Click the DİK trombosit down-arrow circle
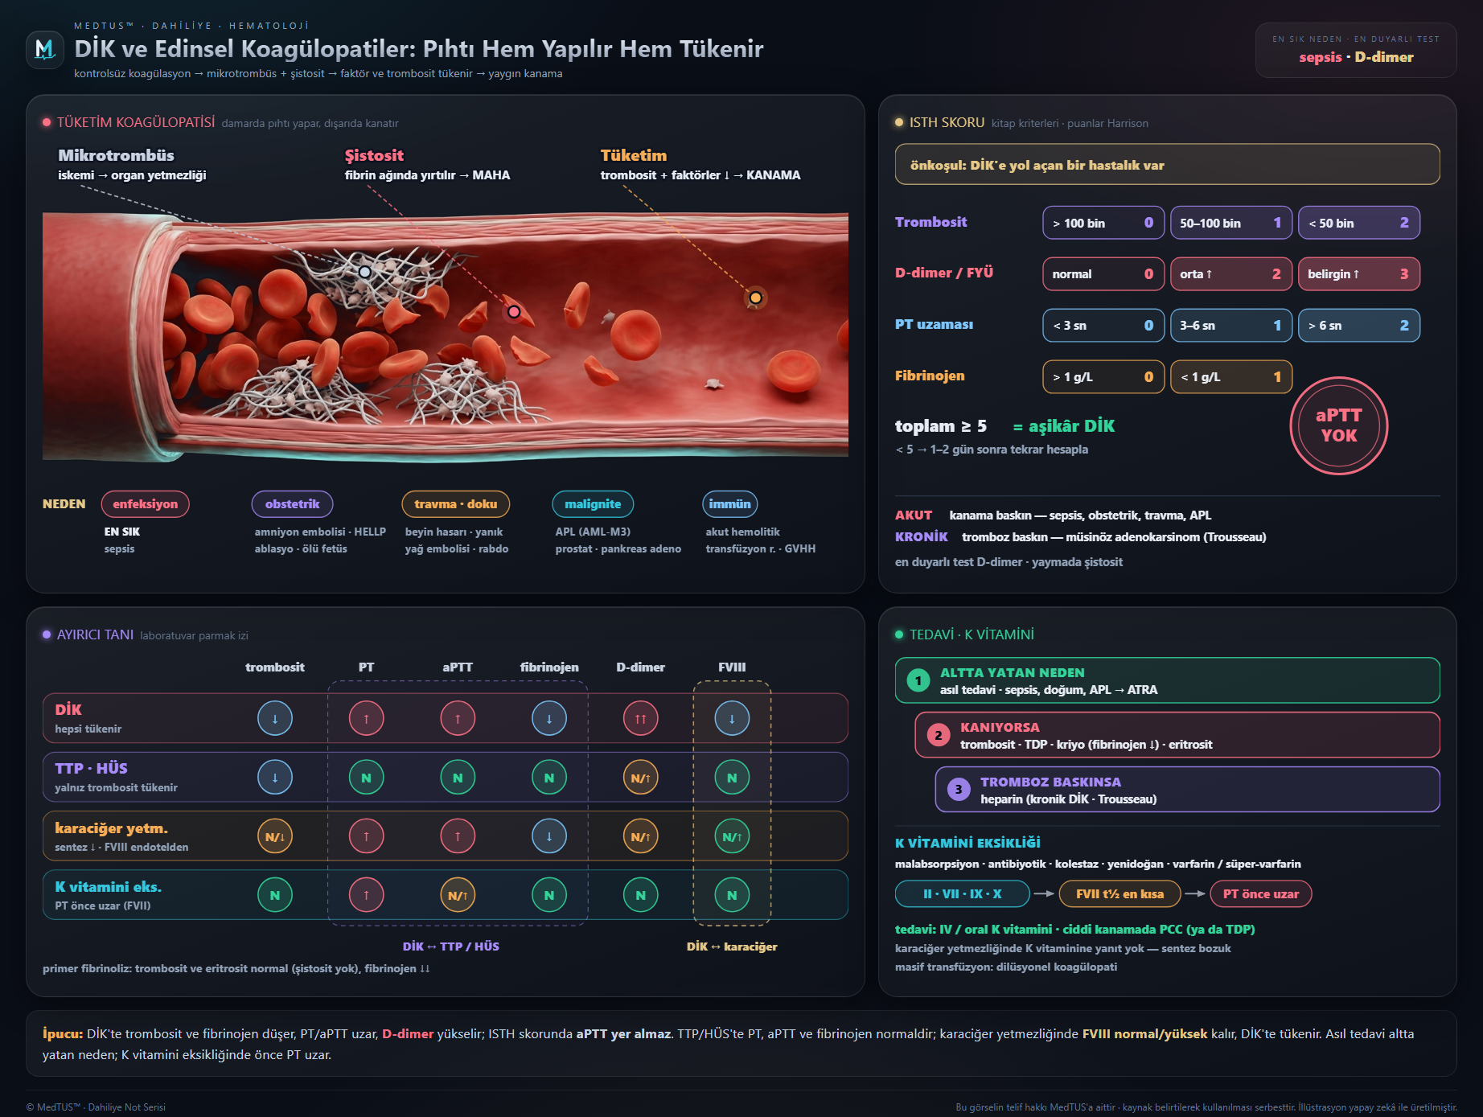The image size is (1483, 1117). 275,718
